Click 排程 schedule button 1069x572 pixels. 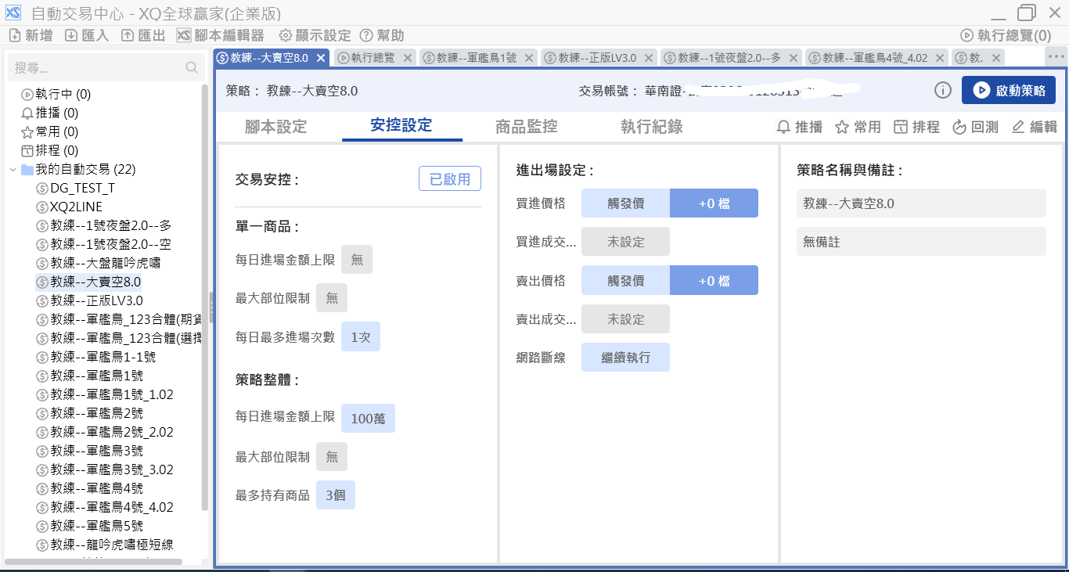[x=916, y=127]
